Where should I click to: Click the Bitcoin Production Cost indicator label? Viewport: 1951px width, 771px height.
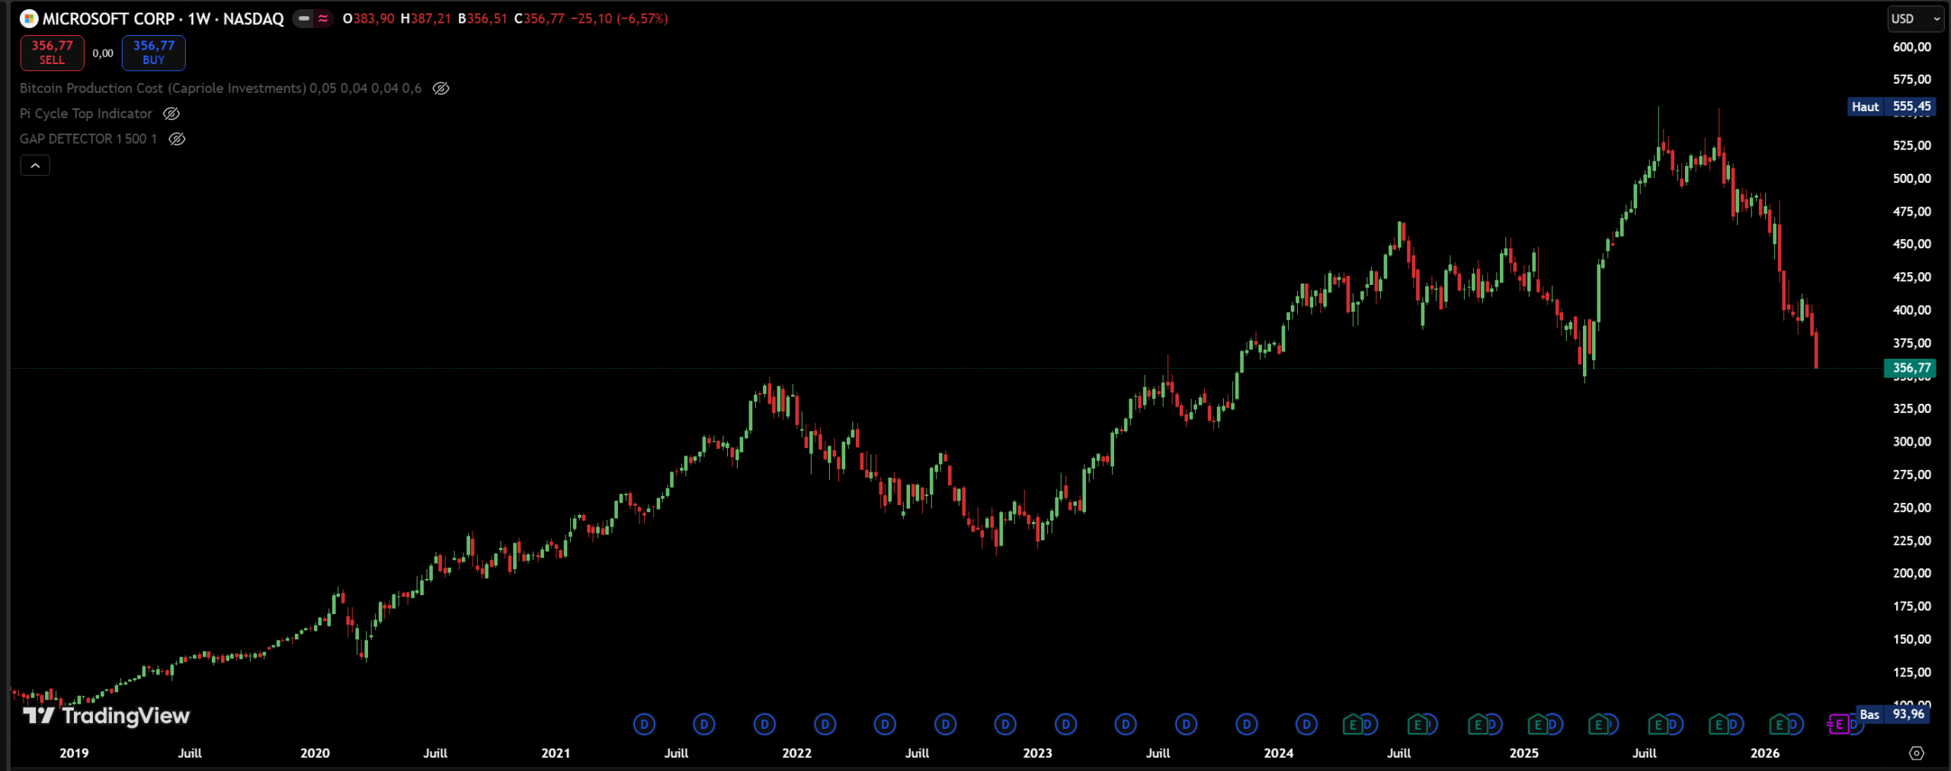(162, 88)
